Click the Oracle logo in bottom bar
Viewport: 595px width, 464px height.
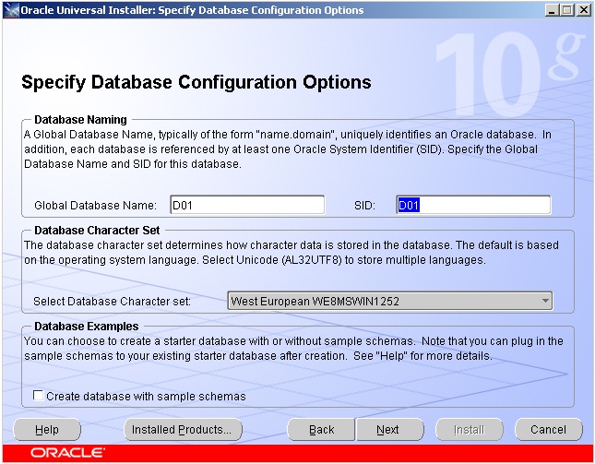point(66,453)
